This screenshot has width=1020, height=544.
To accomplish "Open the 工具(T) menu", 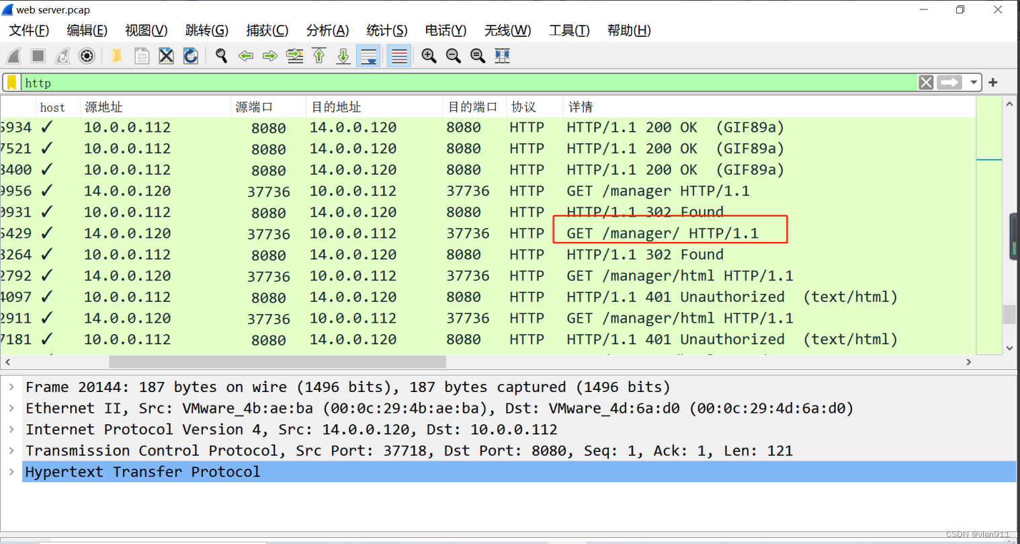I will 569,30.
